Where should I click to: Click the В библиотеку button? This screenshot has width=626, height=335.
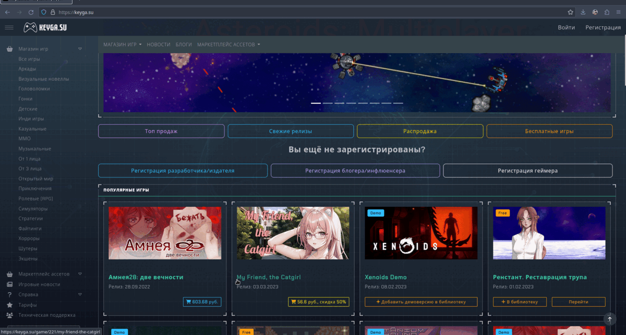(x=520, y=302)
